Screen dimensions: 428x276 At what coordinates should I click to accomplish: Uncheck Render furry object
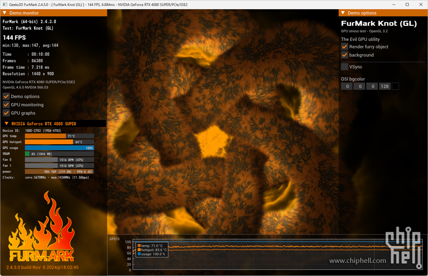tap(345, 47)
